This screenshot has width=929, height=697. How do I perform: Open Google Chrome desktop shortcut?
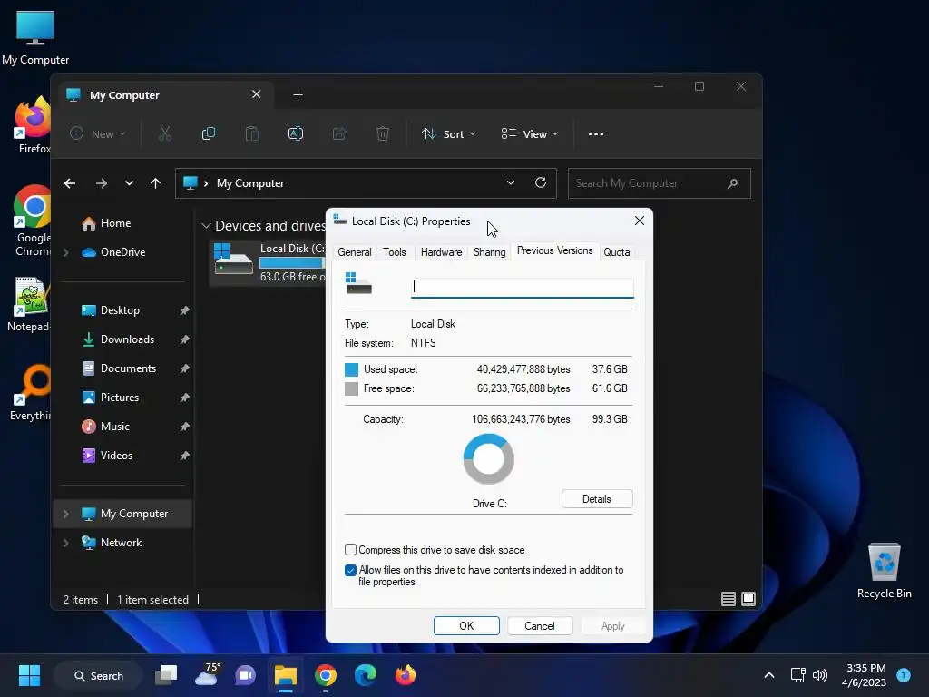33,221
